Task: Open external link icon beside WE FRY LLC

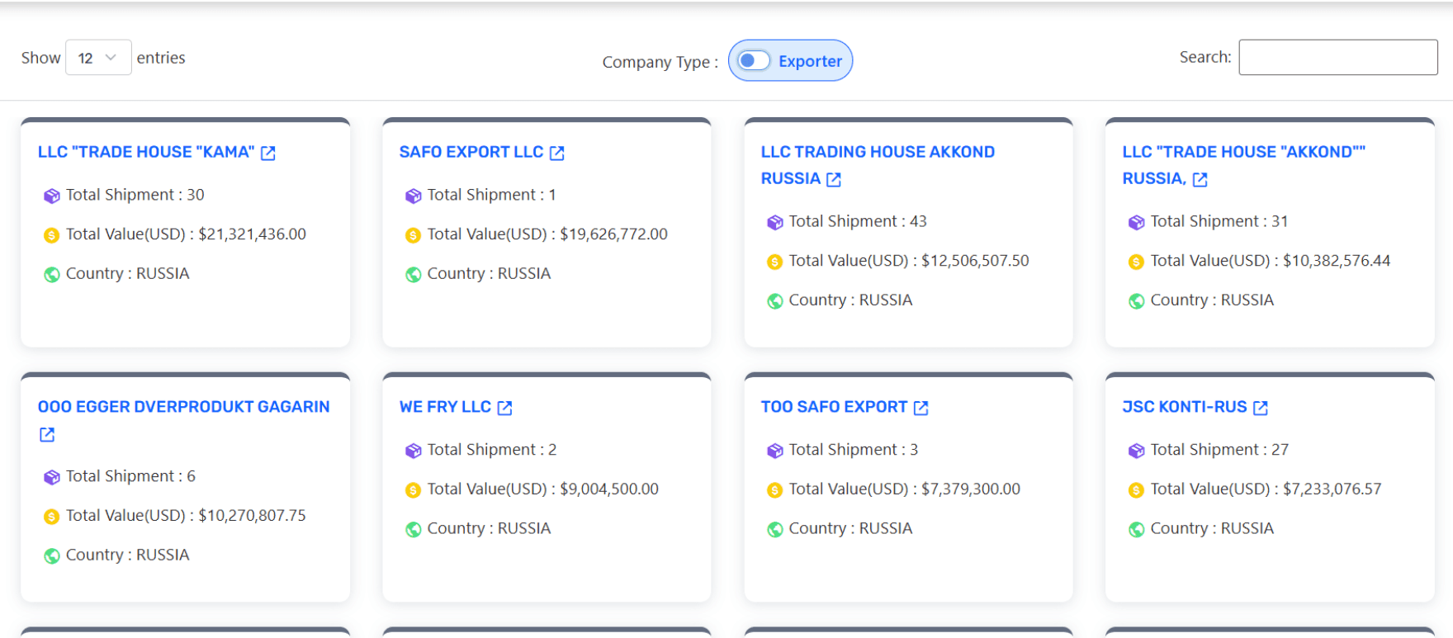Action: [505, 408]
